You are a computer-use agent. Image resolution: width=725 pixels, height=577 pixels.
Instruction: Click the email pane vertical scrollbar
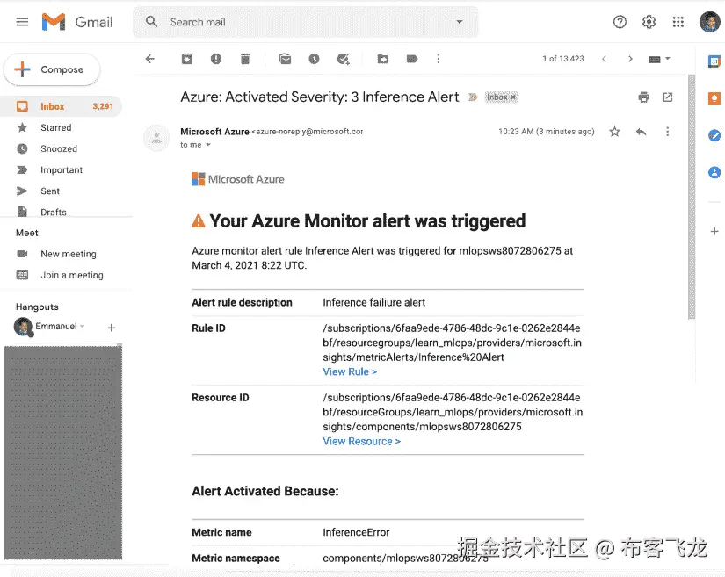(692, 197)
